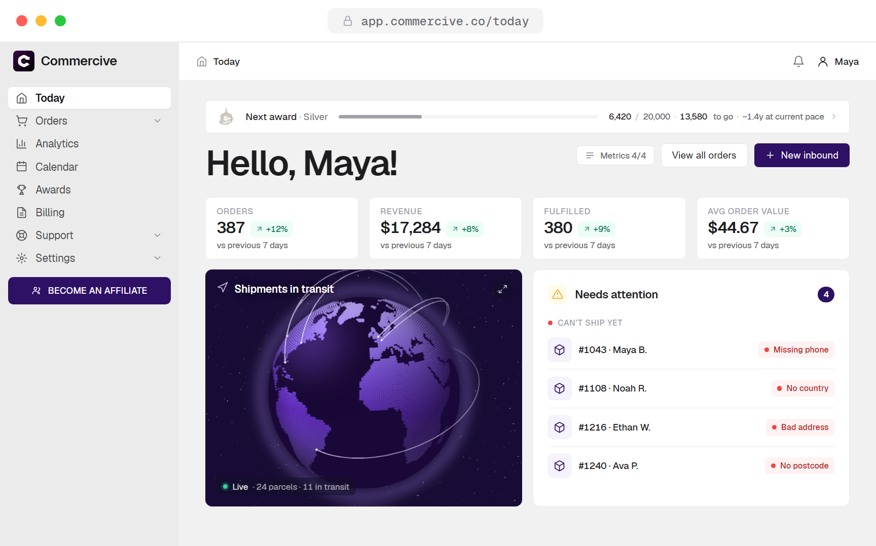
Task: Click the Needs attention warning icon
Action: (x=558, y=294)
